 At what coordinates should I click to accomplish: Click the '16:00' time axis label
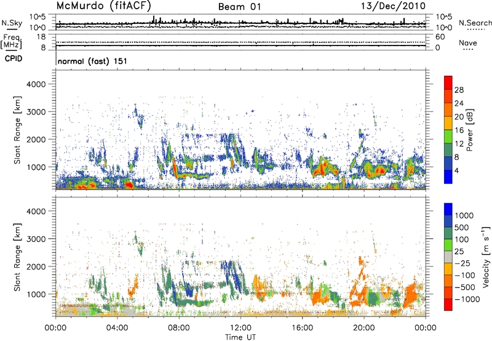302,328
